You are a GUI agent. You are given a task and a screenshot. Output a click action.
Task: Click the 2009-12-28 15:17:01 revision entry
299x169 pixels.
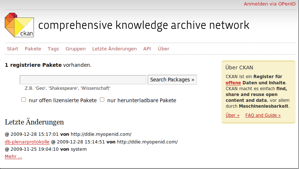pos(68,134)
